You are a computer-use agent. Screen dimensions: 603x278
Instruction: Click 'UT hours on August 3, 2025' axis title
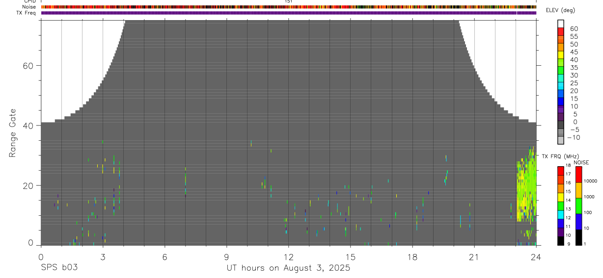288,268
